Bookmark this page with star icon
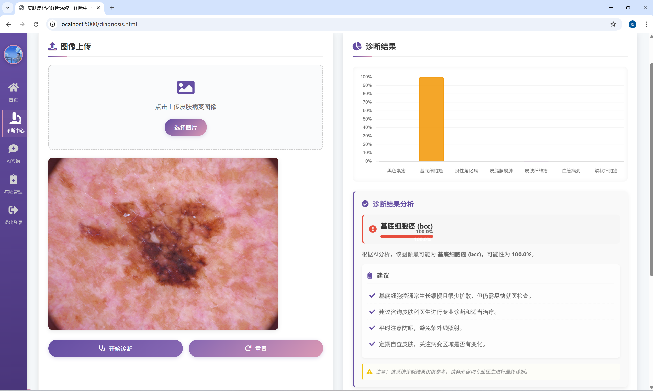The height and width of the screenshot is (391, 653). (x=613, y=24)
